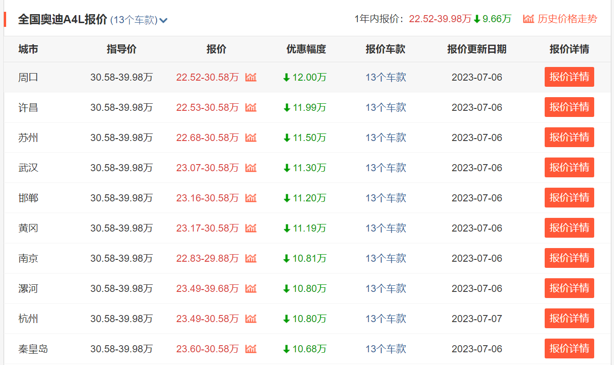Open price history chart icon for 邯郸
The image size is (614, 365).
point(250,198)
